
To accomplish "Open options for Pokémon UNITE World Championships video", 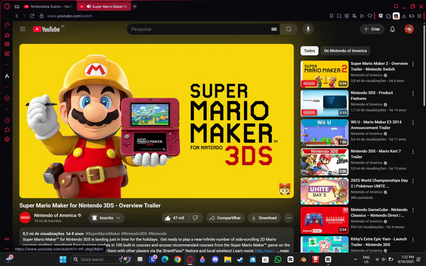I will point(413,181).
